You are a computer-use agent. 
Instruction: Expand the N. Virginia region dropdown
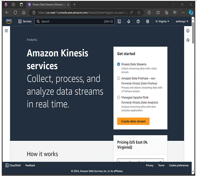pyautogui.click(x=162, y=22)
